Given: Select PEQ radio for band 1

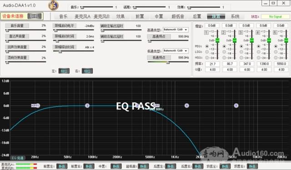Looking at the screenshot, I should tap(207, 46).
